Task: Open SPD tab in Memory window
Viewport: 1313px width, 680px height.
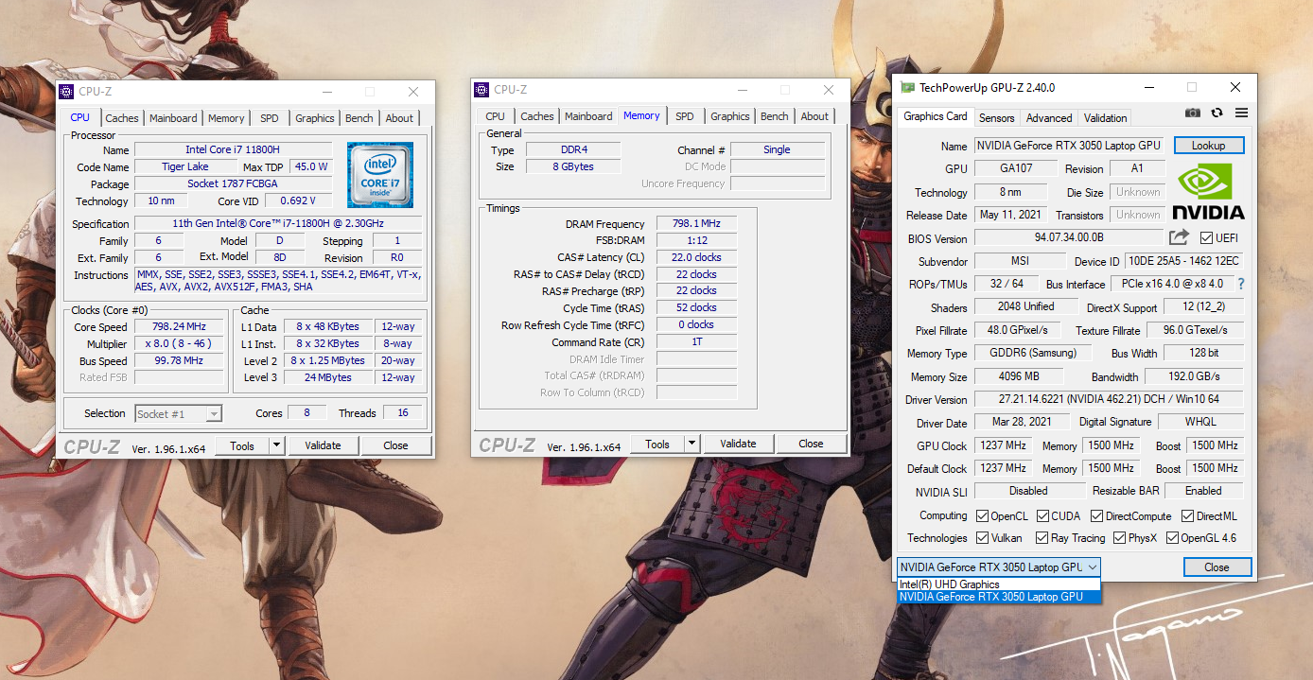Action: 685,116
